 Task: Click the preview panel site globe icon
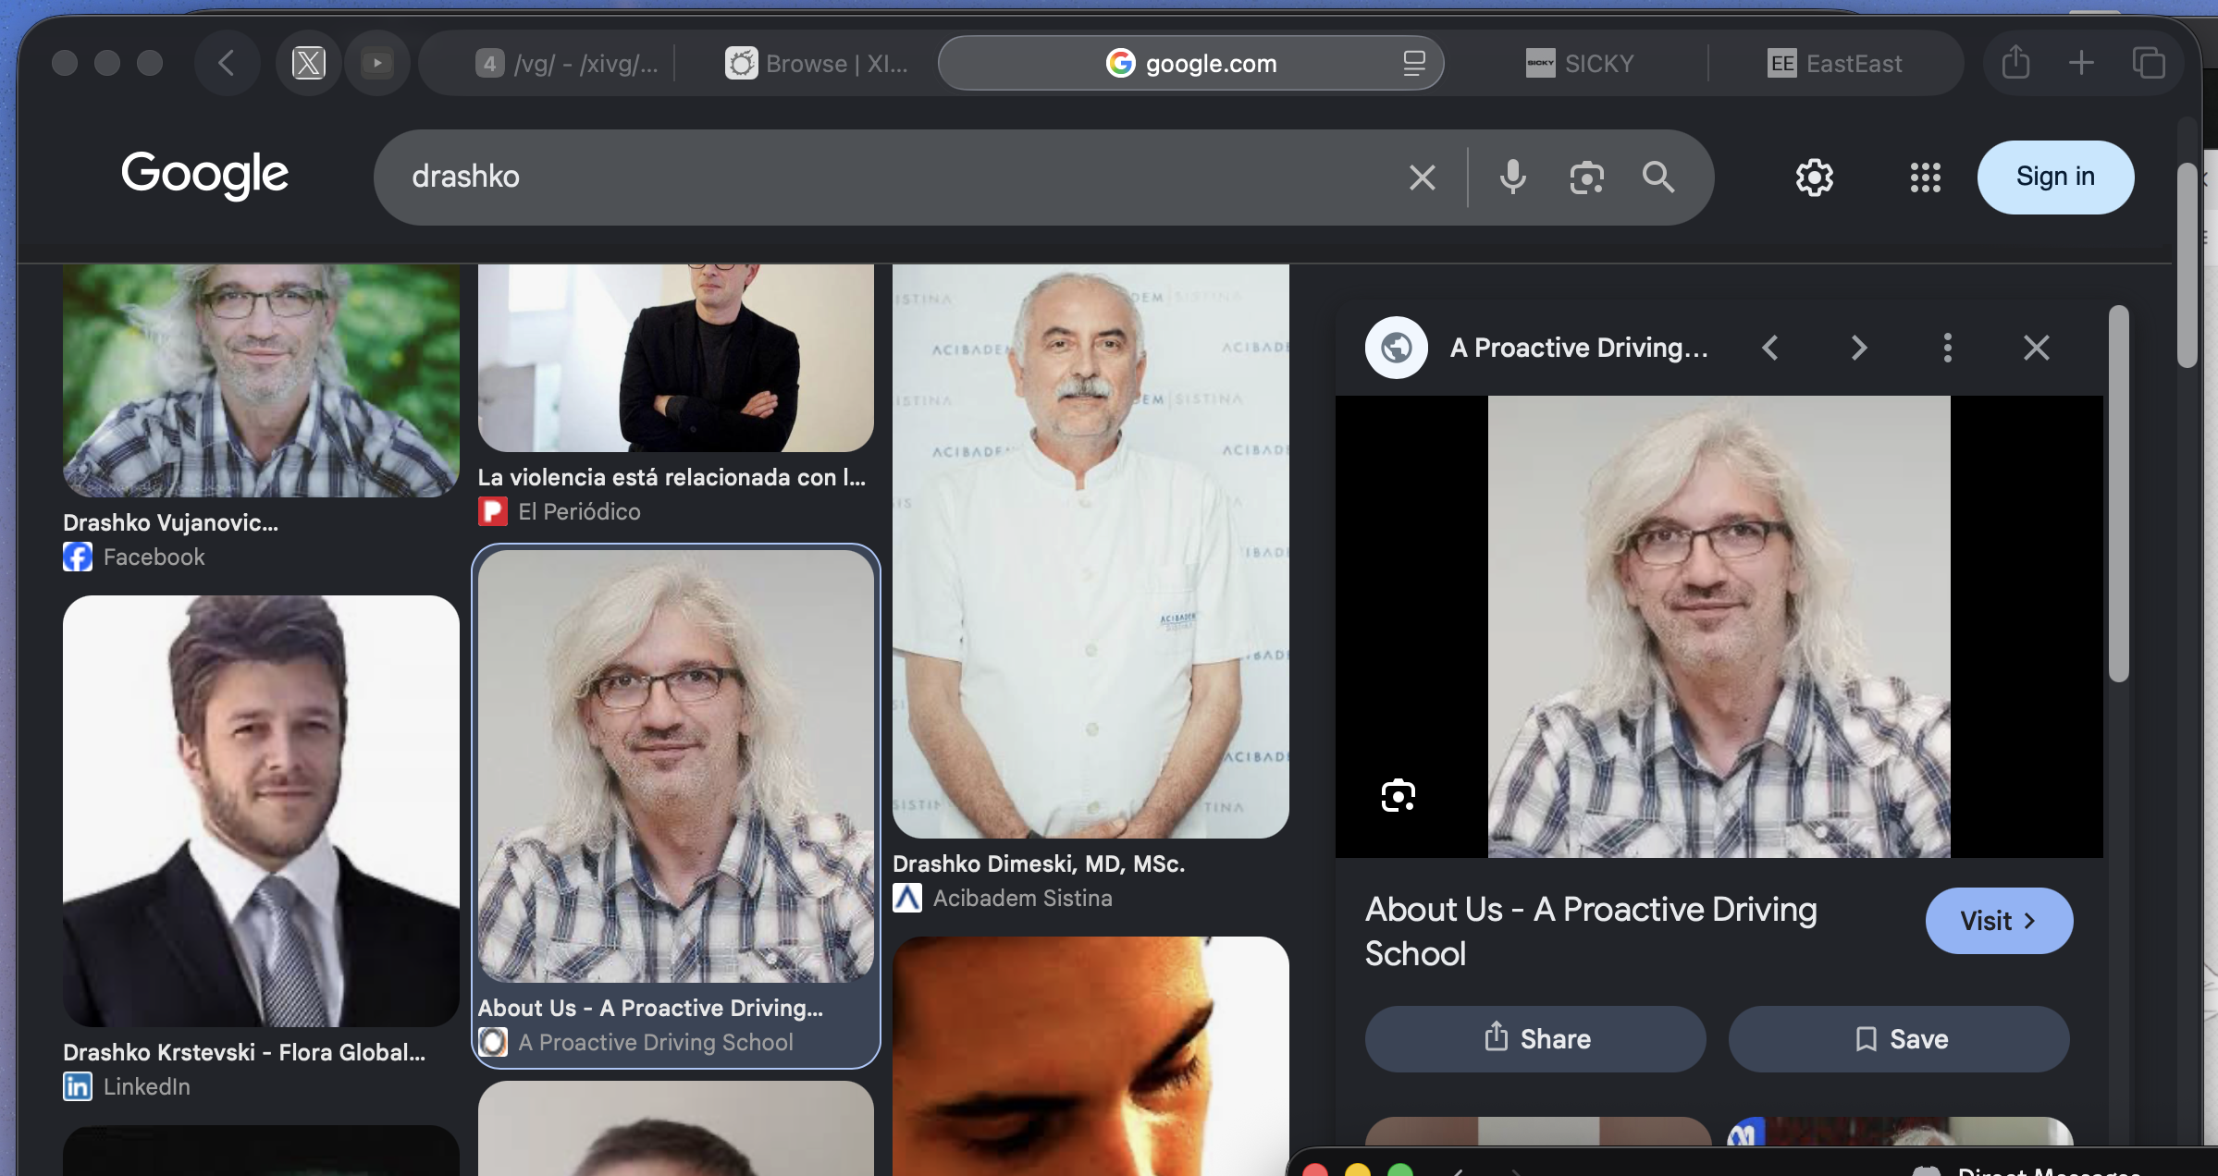(x=1397, y=348)
